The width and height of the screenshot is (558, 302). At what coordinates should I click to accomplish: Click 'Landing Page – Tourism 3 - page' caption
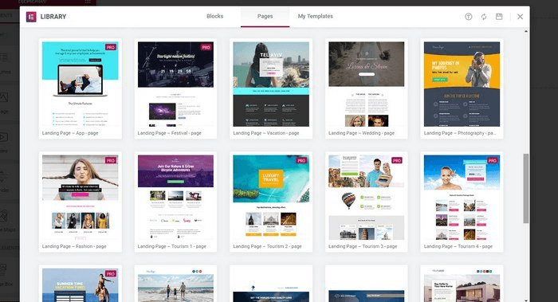[363, 246]
